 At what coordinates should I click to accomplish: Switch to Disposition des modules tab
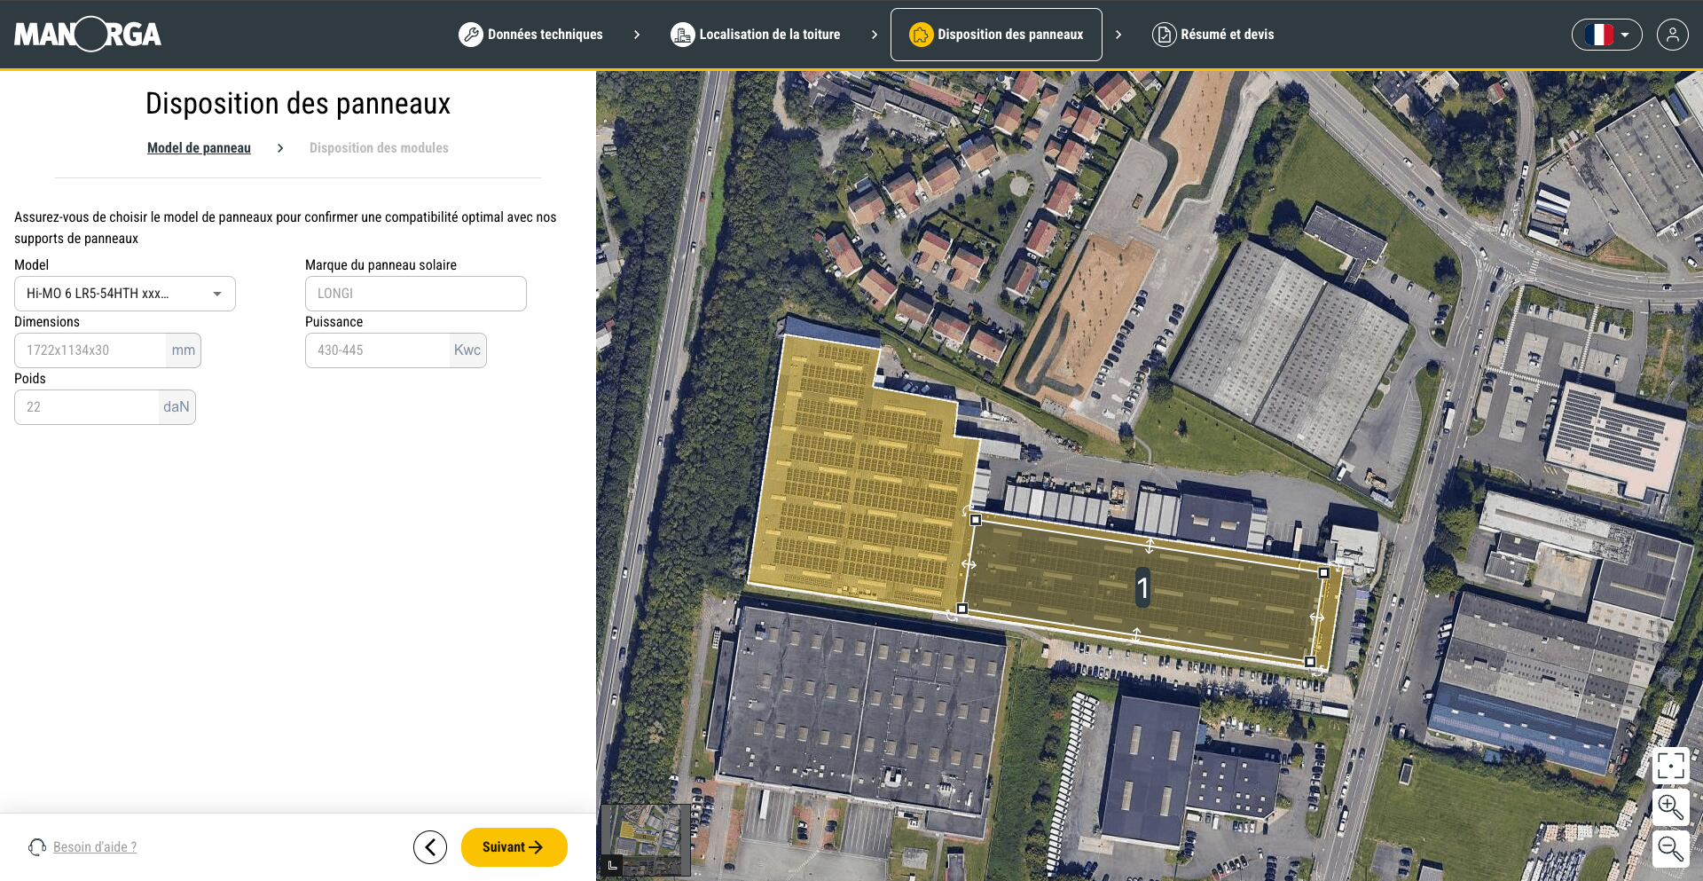(x=379, y=148)
